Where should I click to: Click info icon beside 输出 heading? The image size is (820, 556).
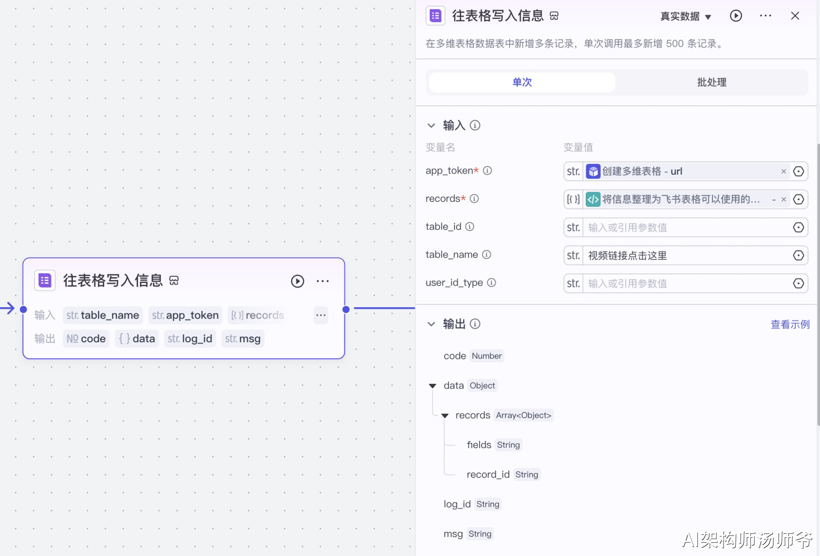475,324
